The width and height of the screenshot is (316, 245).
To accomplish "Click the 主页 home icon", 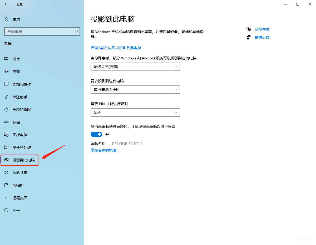I will click(x=7, y=19).
